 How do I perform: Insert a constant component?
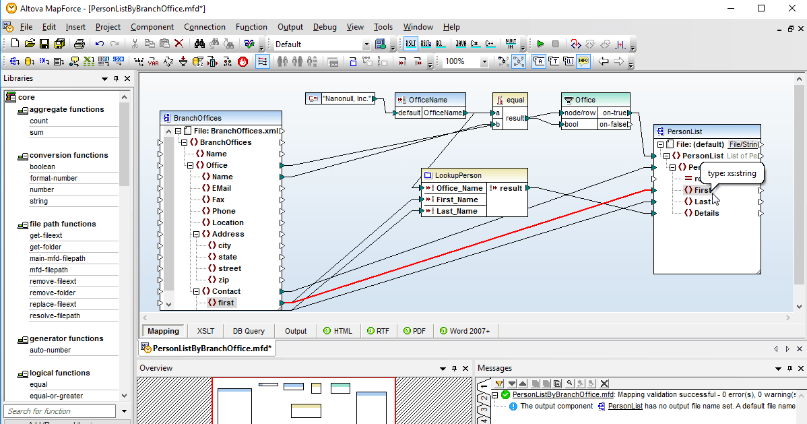pos(139,62)
